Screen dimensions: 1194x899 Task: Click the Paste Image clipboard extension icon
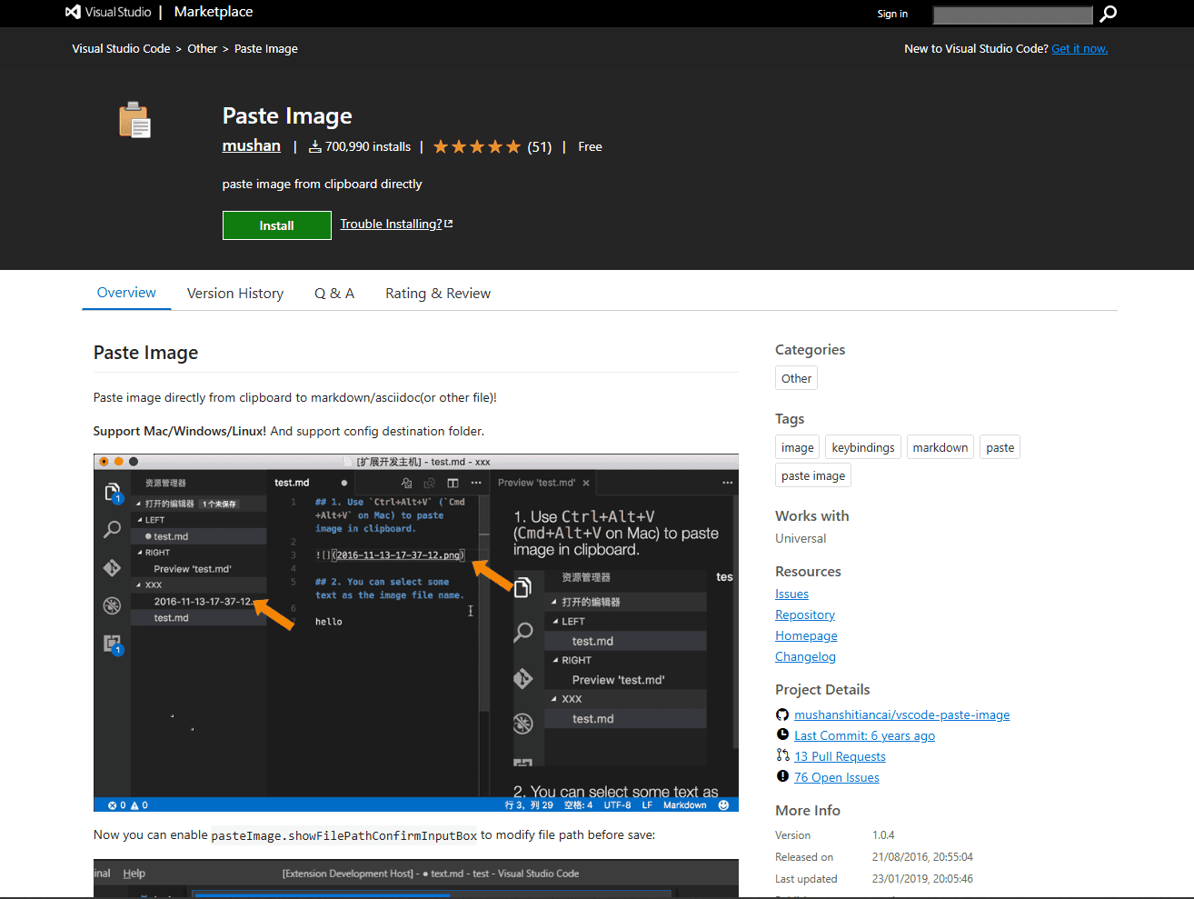(x=134, y=121)
